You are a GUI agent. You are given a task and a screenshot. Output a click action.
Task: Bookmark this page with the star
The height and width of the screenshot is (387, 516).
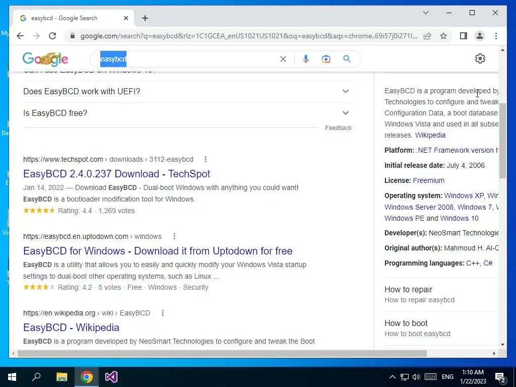pos(443,36)
